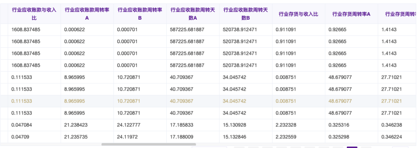The image size is (418, 148).
Task: Select the 行业应收账款周转率A column header
Action: [x=87, y=14]
